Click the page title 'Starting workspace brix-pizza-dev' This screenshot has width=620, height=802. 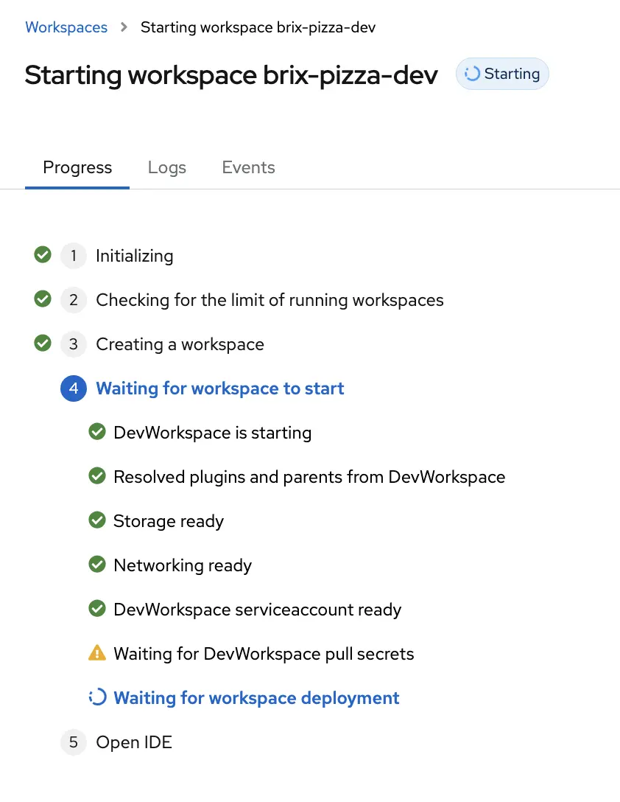(231, 75)
